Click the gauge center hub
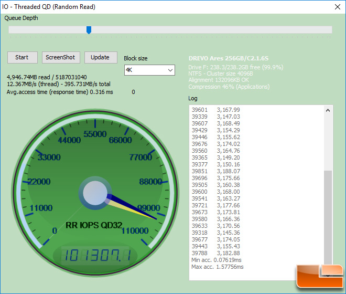Image resolution: width=346 pixels, height=294 pixels. (x=95, y=193)
